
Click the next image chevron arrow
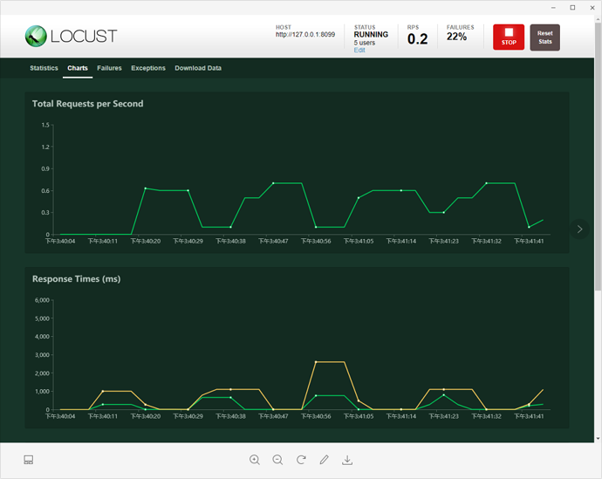(579, 229)
